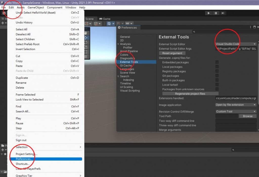The height and width of the screenshot is (177, 259).
Task: Click the Preferences gear icon
Action: point(119,28)
